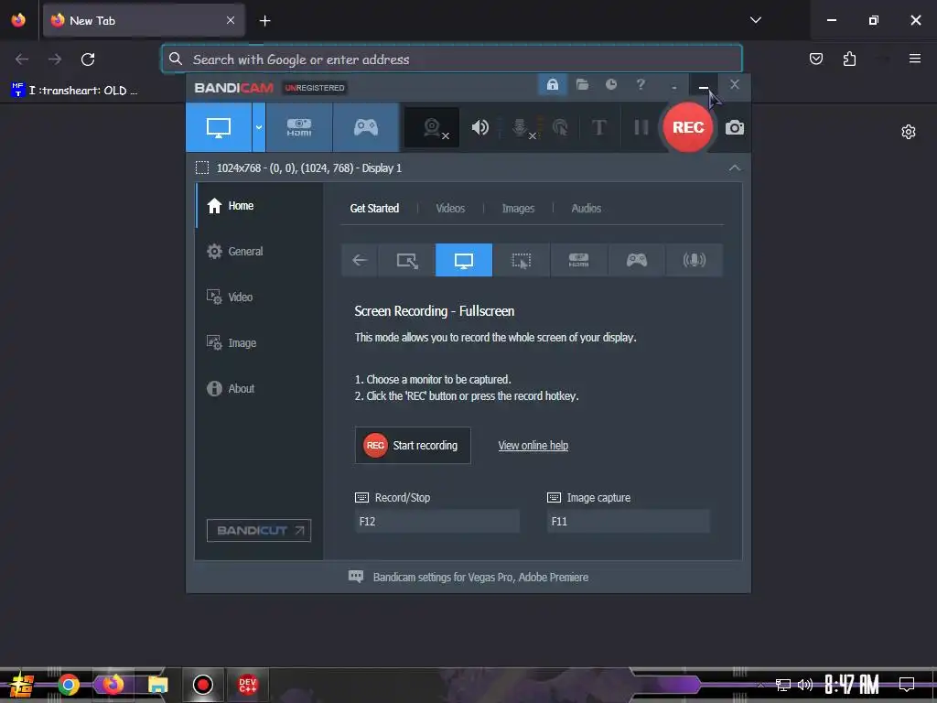
Task: Switch to Images tab
Action: pos(518,208)
